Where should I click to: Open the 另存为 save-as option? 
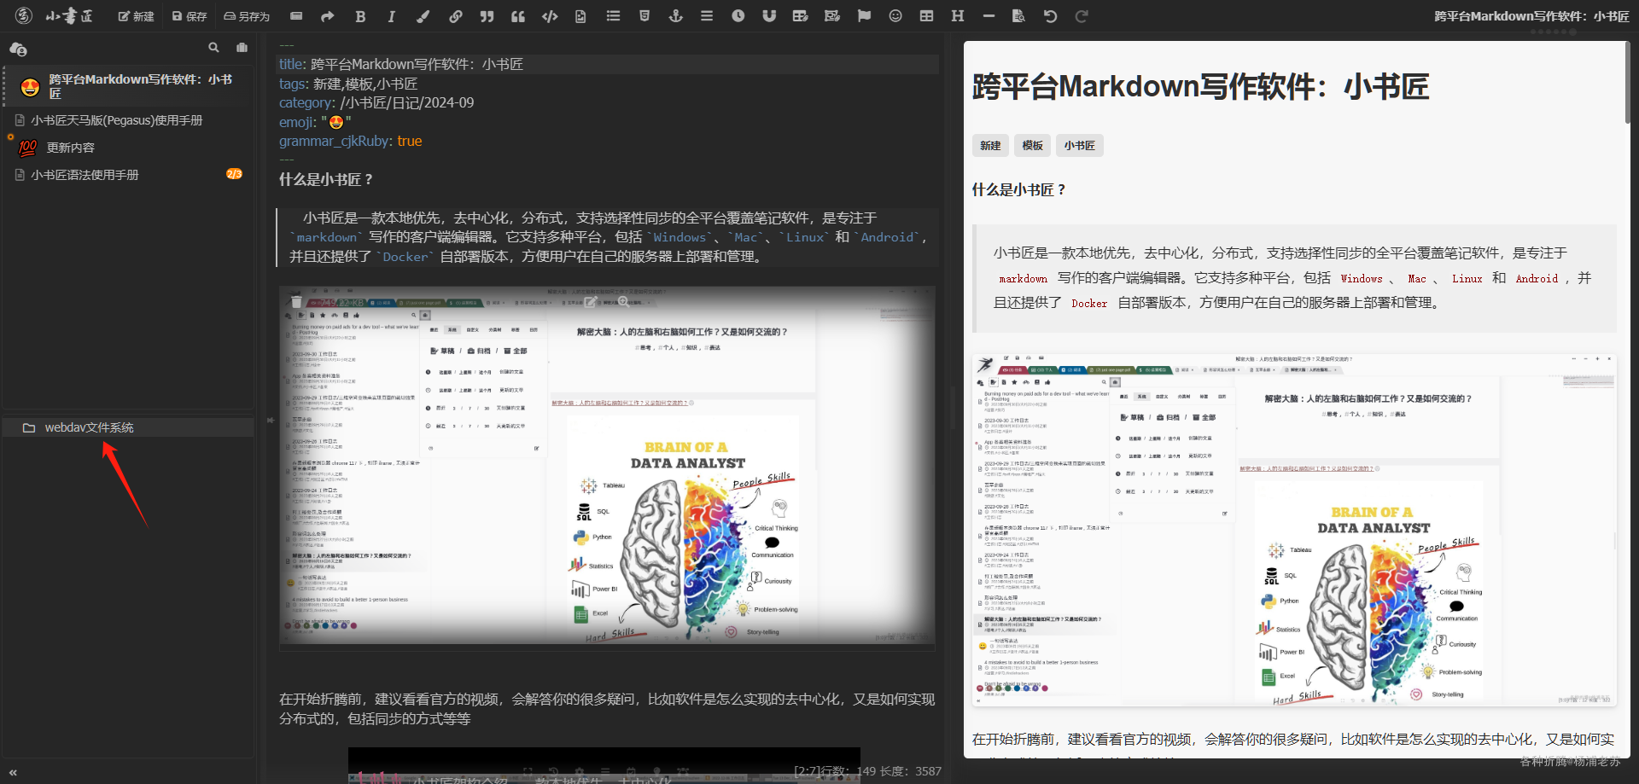click(247, 16)
